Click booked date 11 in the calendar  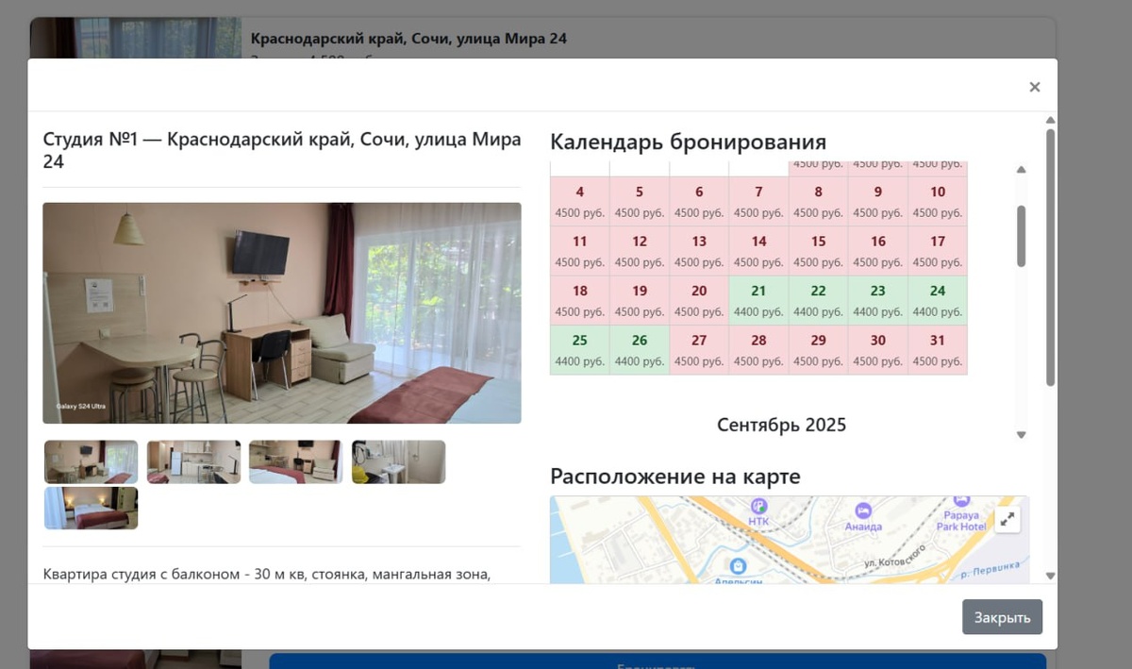[579, 251]
